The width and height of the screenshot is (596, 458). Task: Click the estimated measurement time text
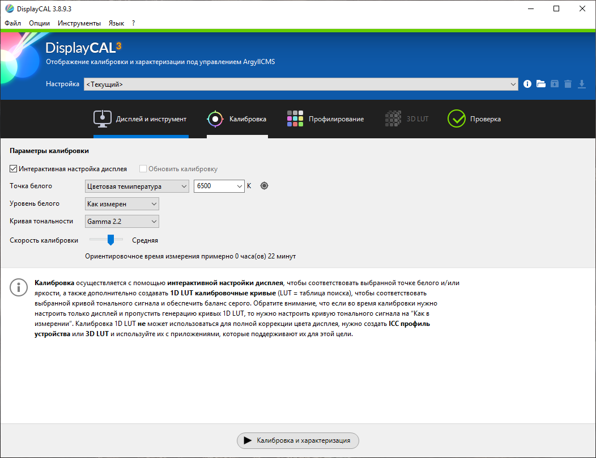click(190, 256)
